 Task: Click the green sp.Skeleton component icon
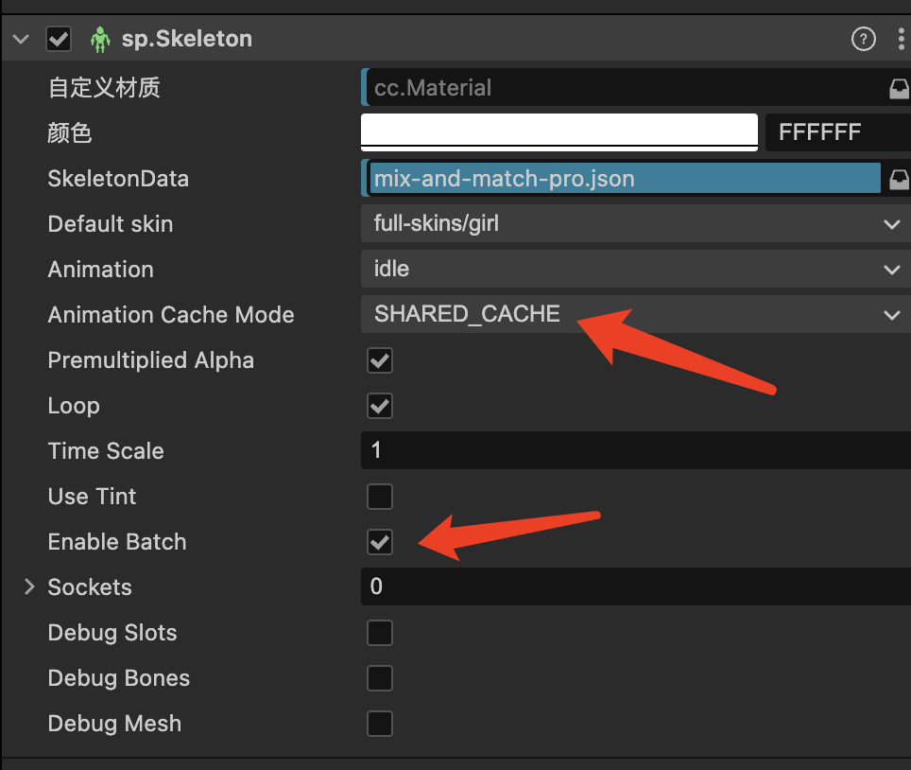point(100,39)
